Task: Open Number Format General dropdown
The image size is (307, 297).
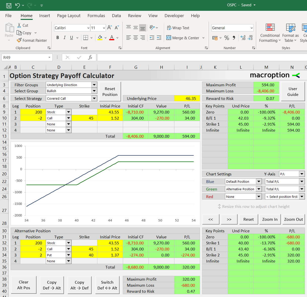Action: click(251, 28)
